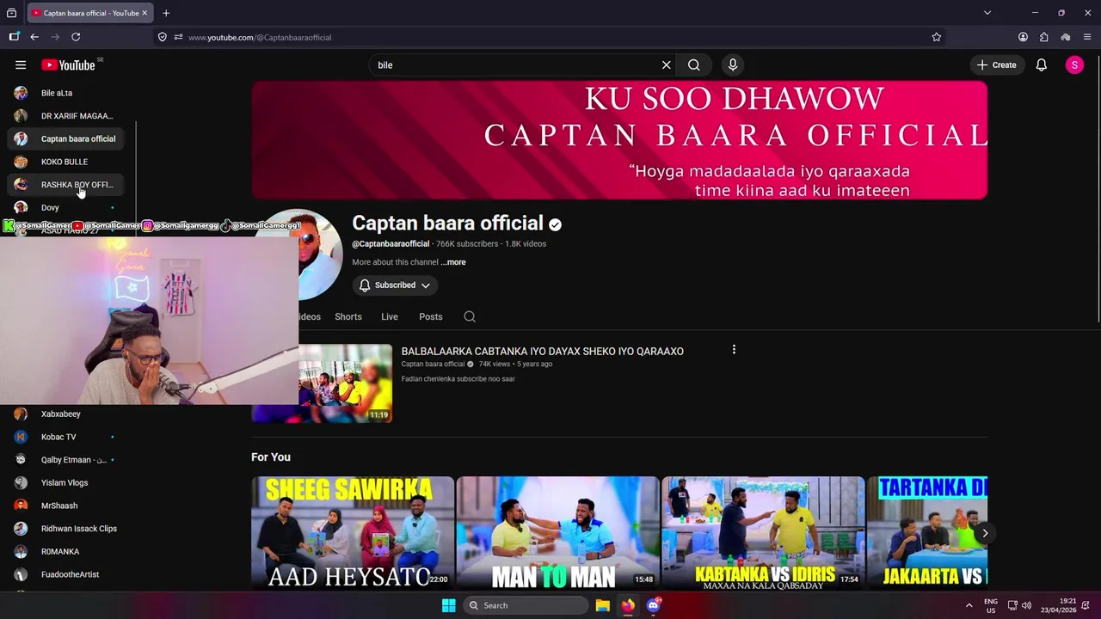1101x619 pixels.
Task: Clear the search box with X icon
Action: [x=666, y=65]
